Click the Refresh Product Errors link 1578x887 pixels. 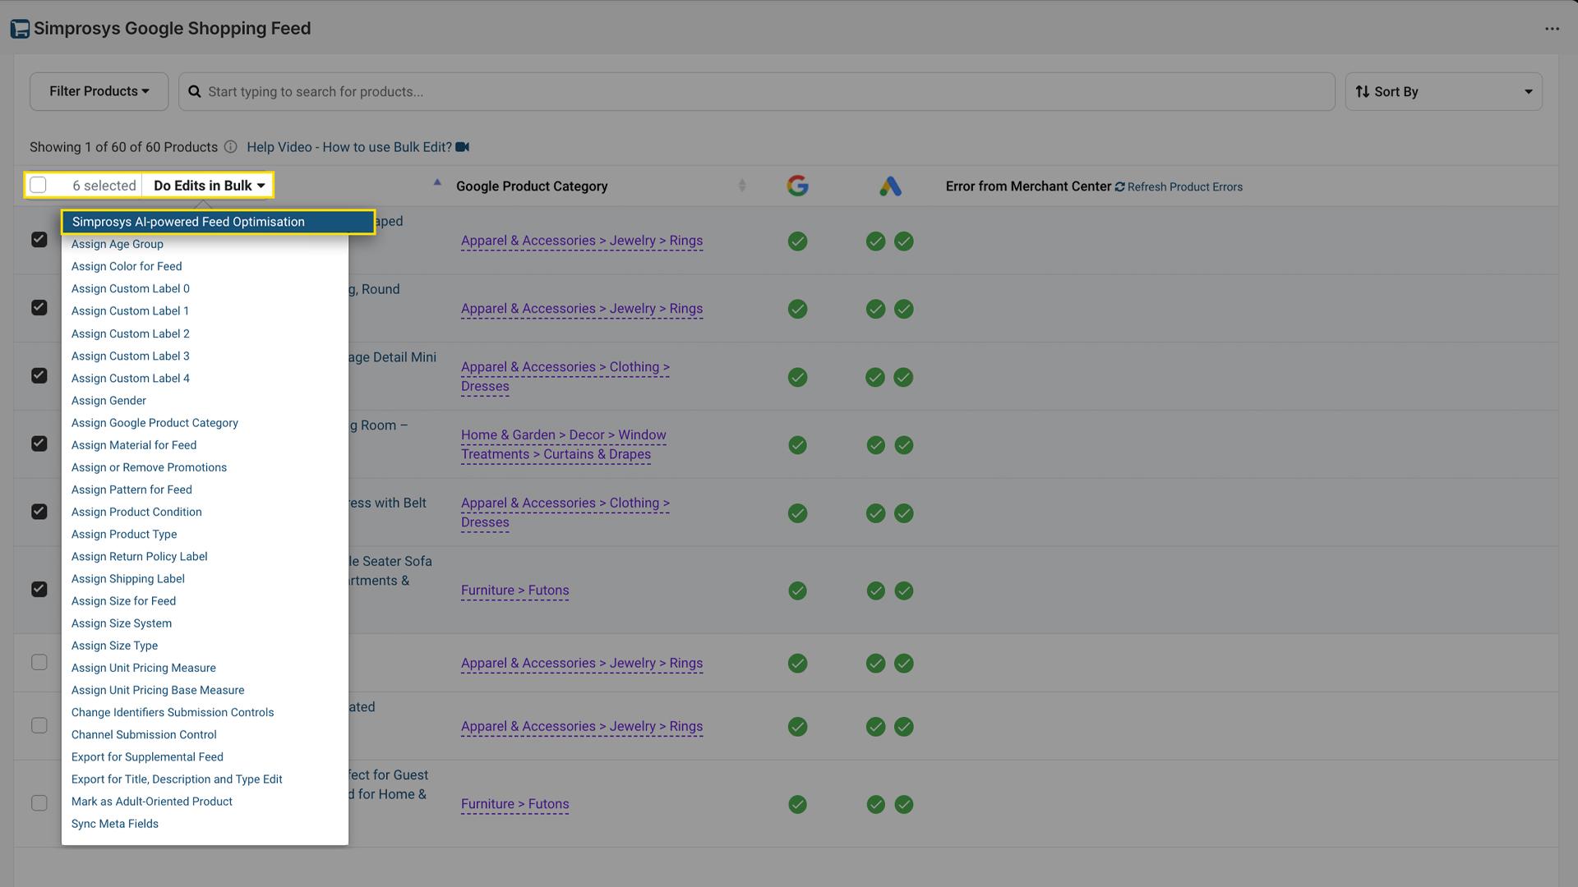pyautogui.click(x=1186, y=186)
